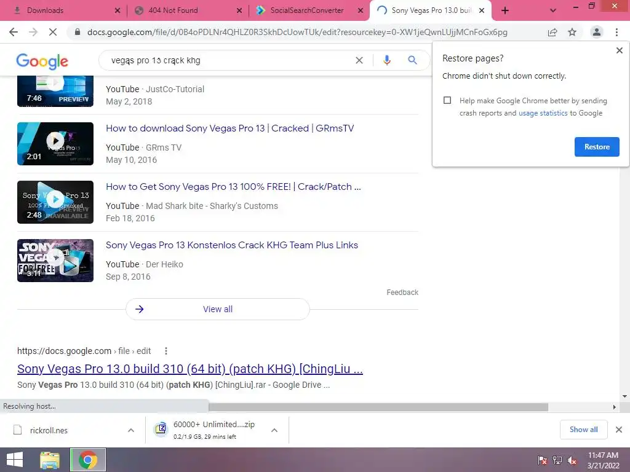
Task: Open options menu for docs.google.com result
Action: coord(165,351)
